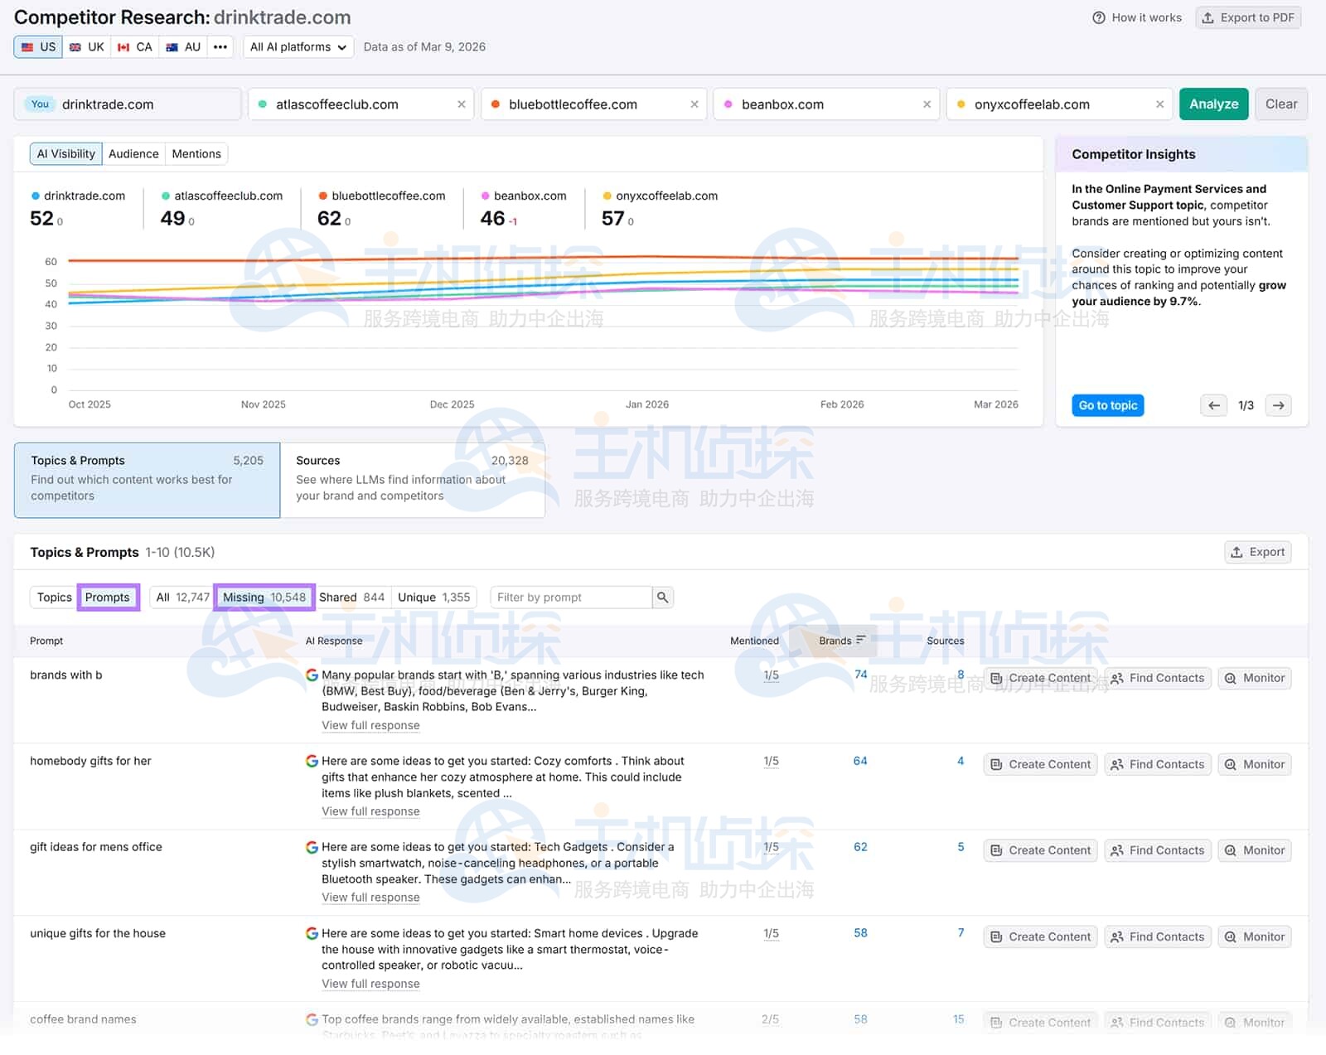
Task: Switch to the Topics view
Action: point(54,598)
